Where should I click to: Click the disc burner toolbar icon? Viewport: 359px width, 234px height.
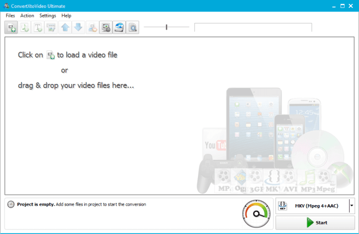[x=119, y=27]
